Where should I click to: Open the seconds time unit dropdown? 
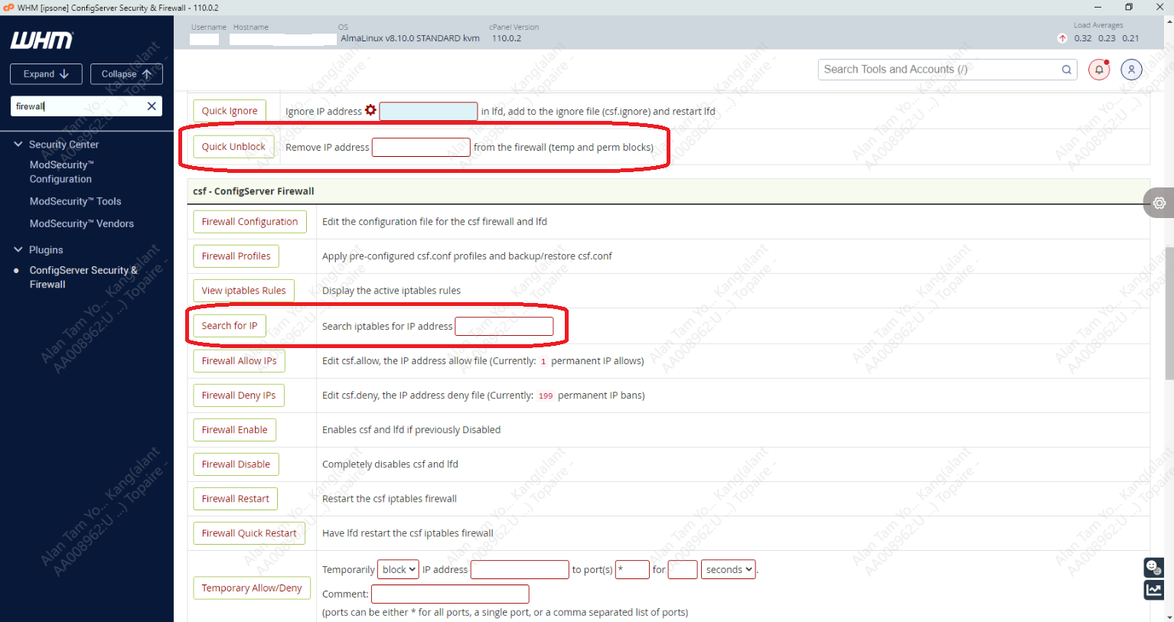pos(729,569)
